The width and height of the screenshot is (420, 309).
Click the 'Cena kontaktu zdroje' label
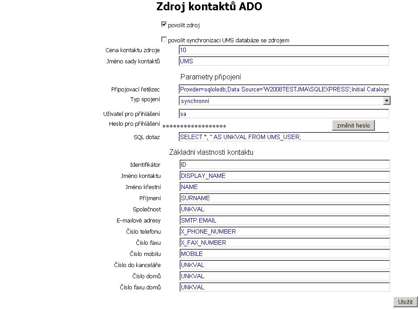point(132,50)
